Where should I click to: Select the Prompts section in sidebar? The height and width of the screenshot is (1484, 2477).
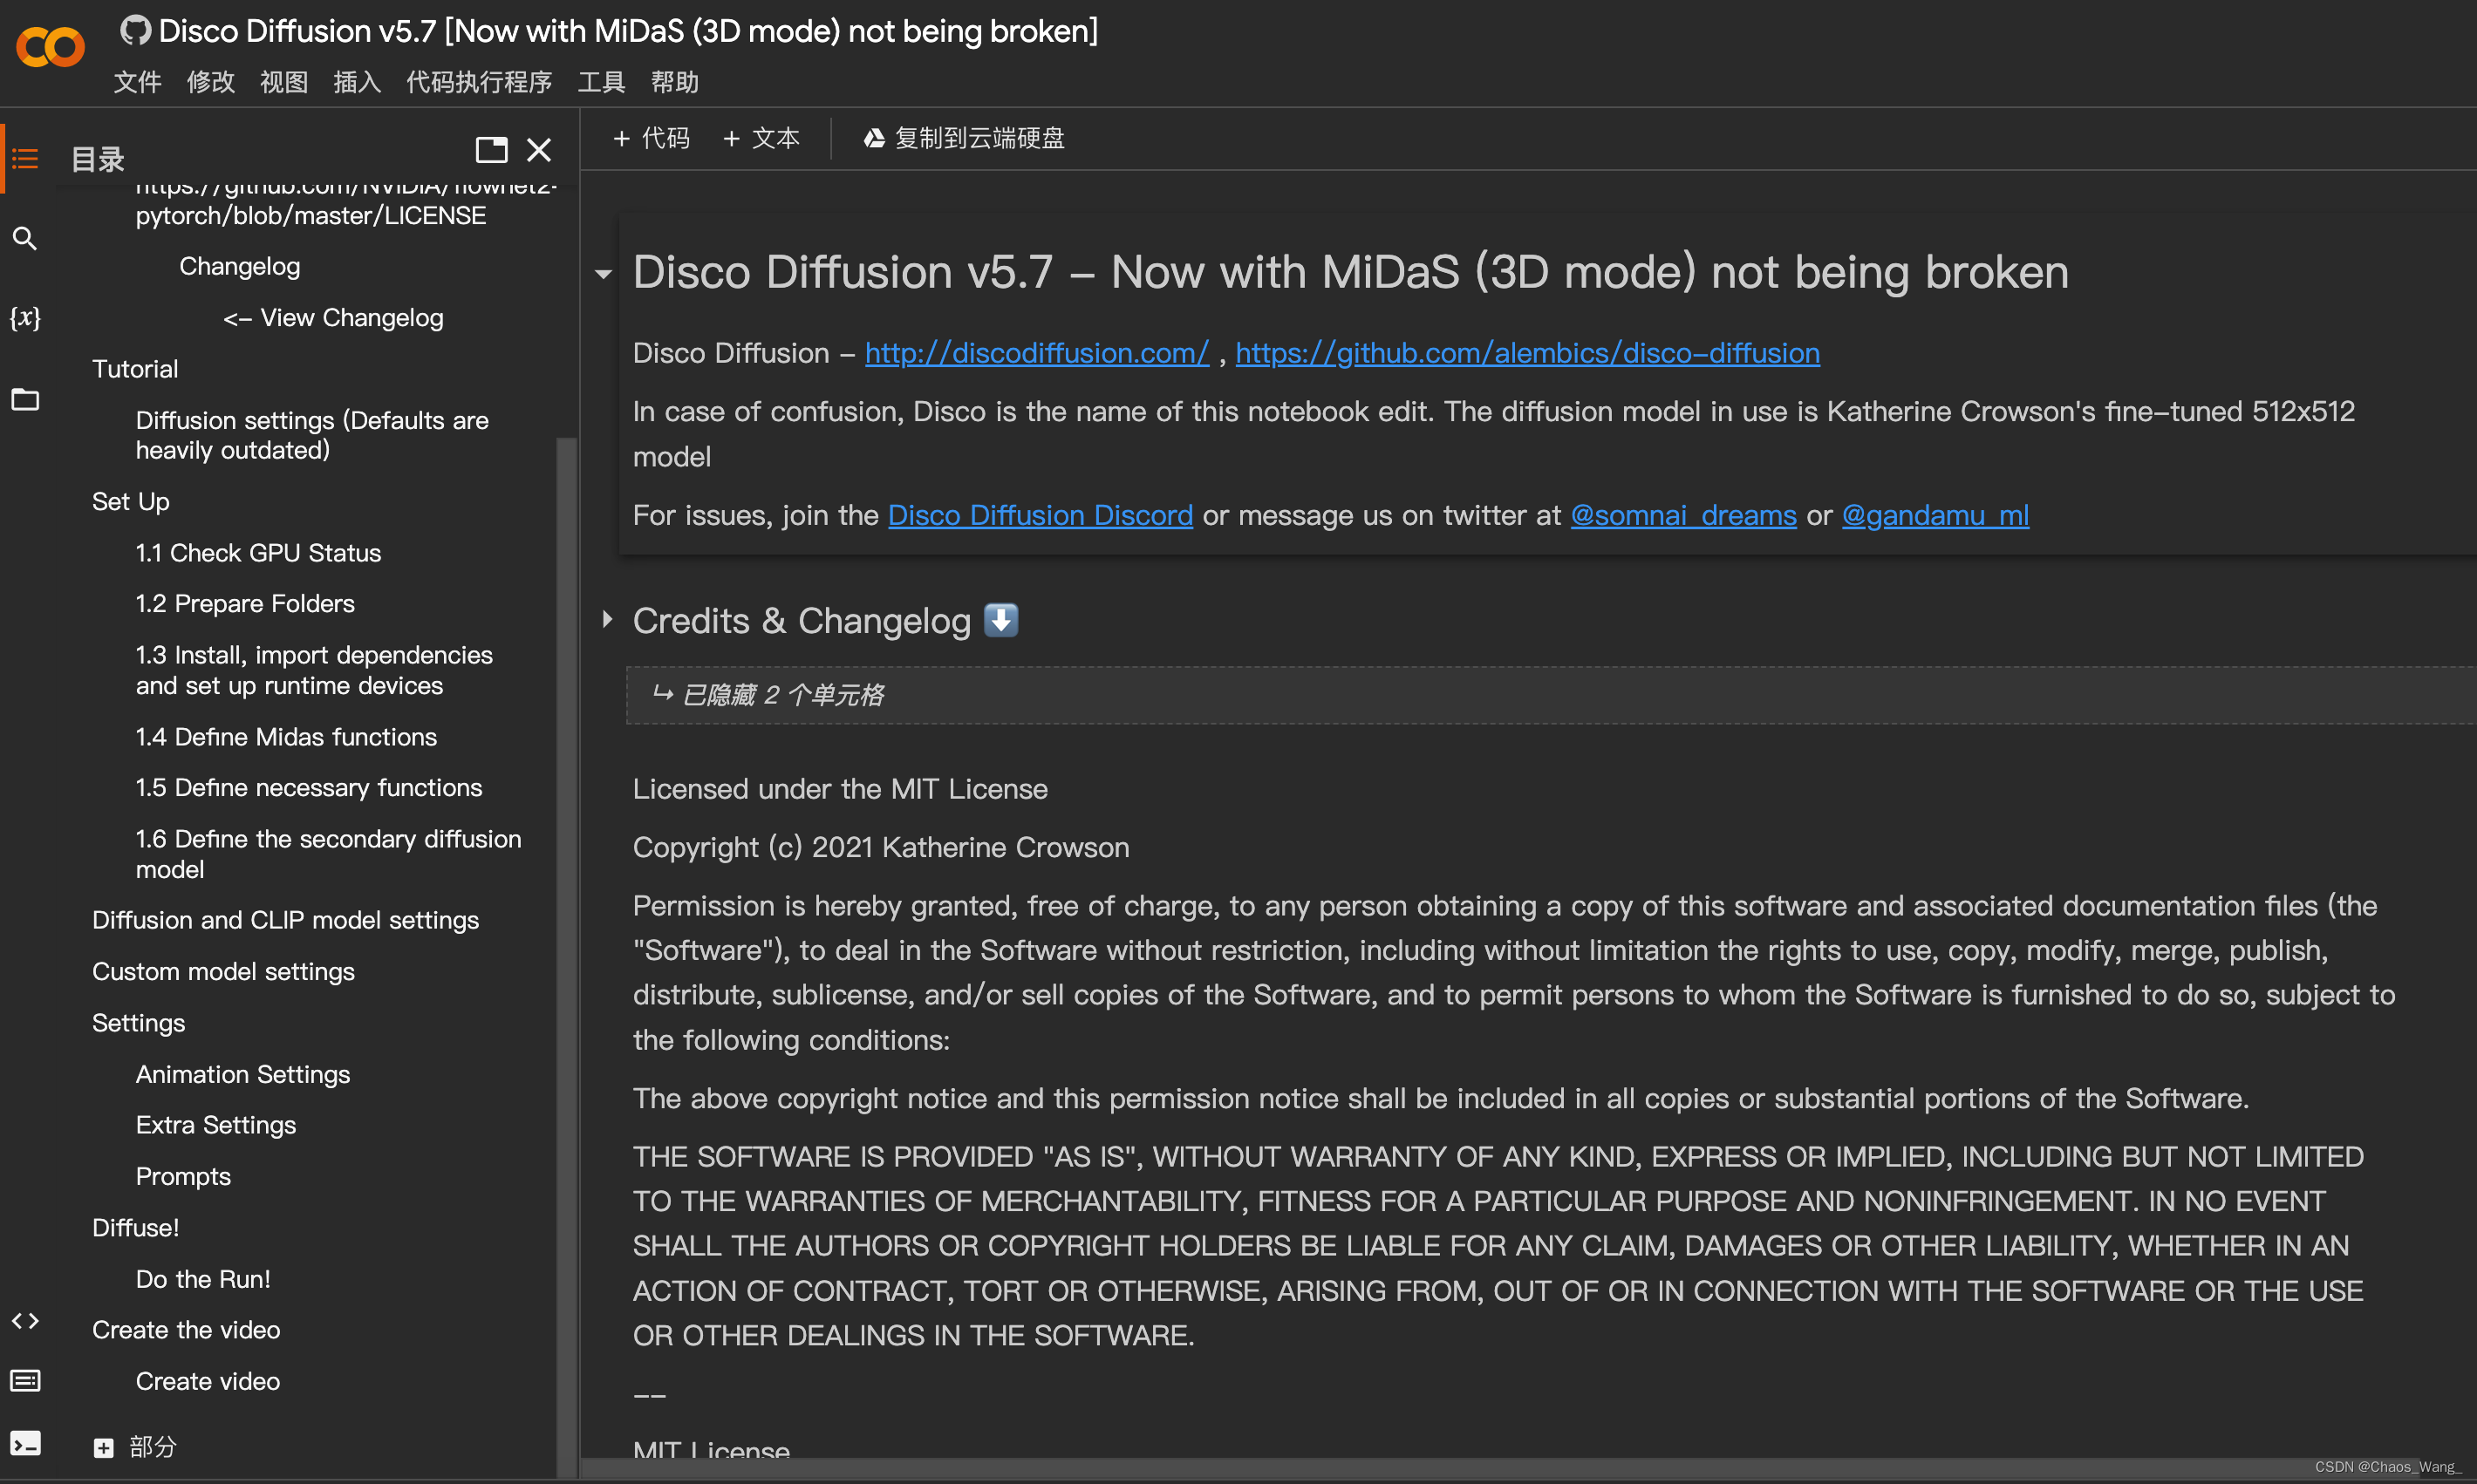(x=182, y=1174)
